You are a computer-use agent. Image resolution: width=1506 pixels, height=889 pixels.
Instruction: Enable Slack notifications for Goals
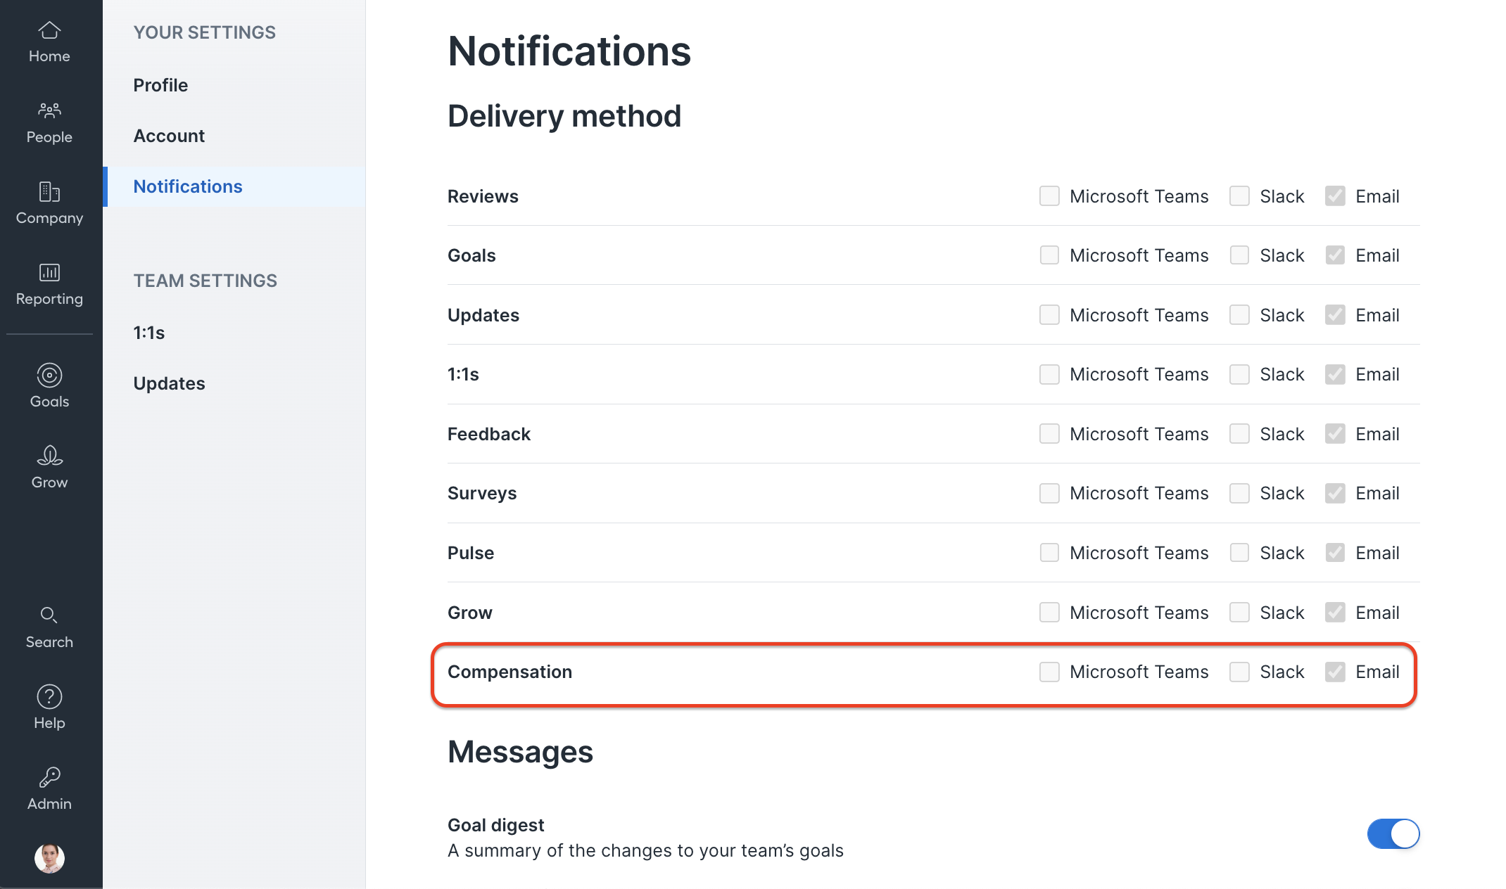[1239, 255]
